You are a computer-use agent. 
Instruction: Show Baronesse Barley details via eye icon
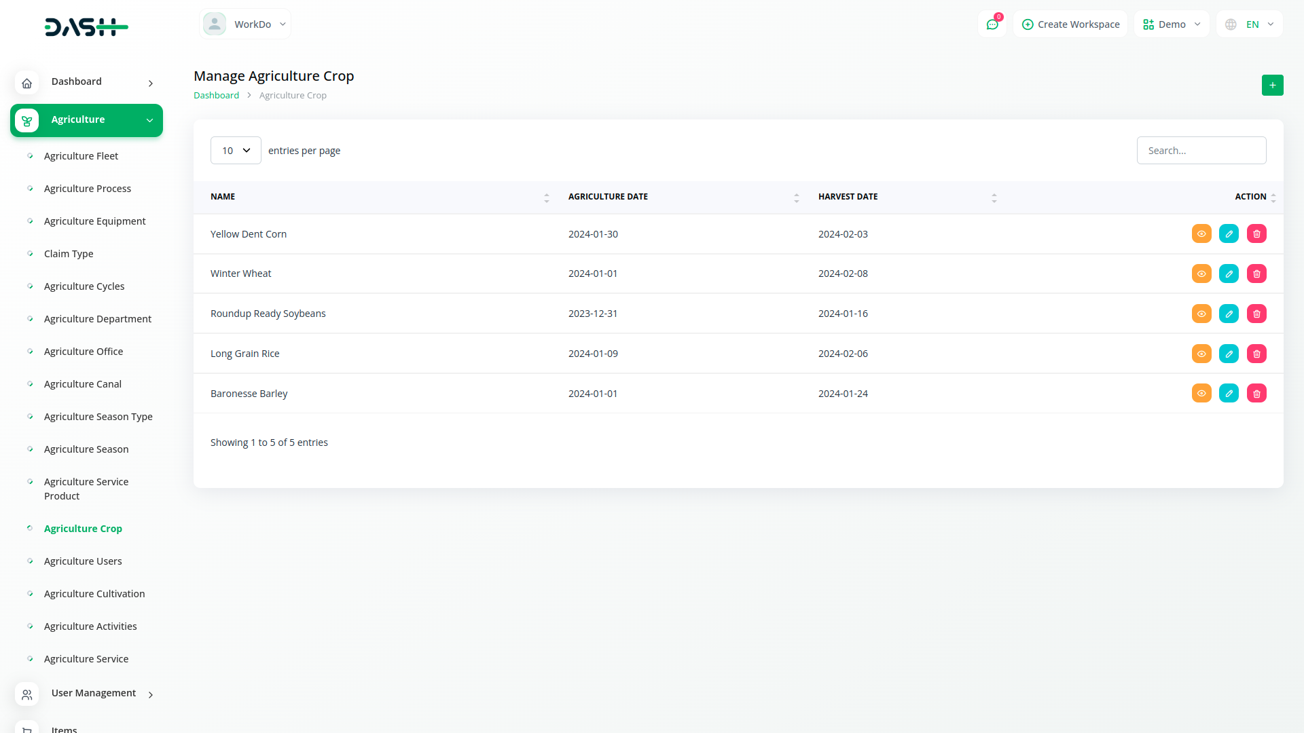click(1201, 394)
